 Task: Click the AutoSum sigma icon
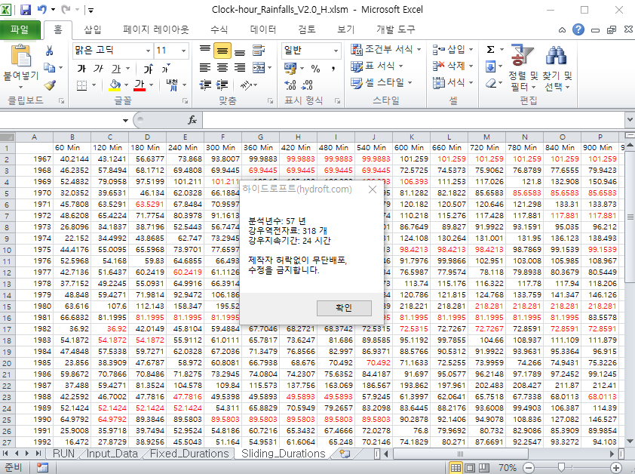(x=490, y=50)
